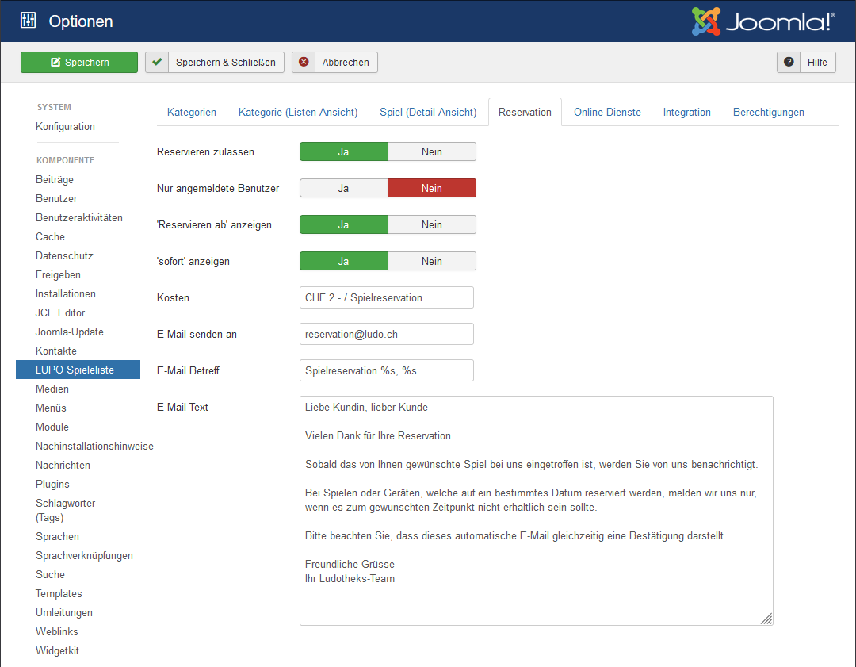Open Joomla-Update options

(69, 332)
